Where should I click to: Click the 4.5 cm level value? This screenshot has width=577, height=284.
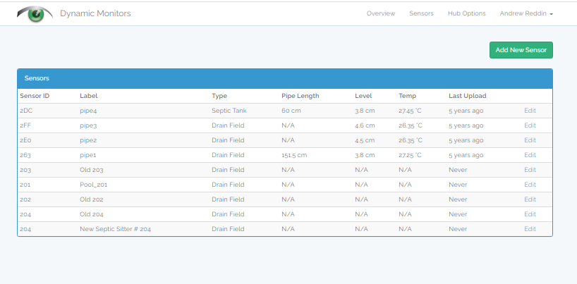tap(365, 140)
